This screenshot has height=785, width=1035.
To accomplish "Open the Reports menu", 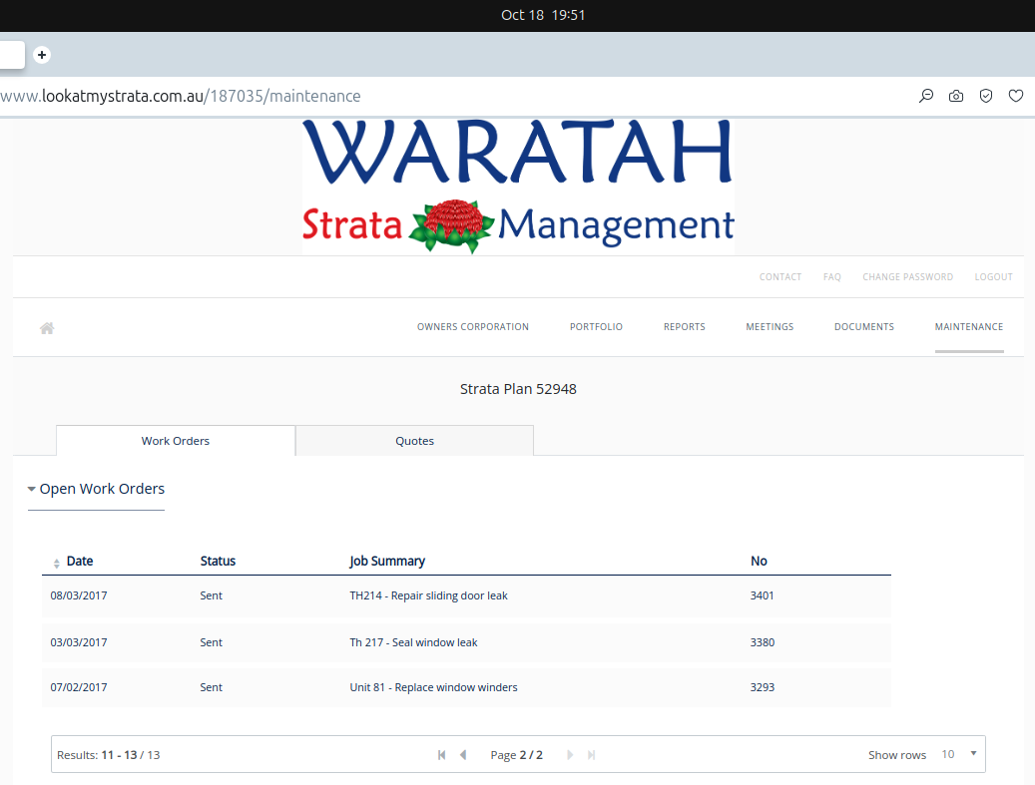I will click(x=685, y=326).
